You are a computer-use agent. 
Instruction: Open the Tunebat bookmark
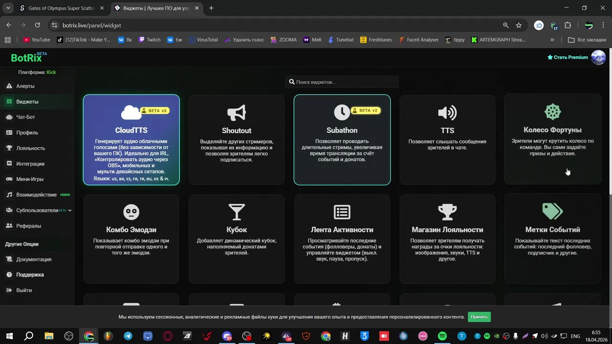(x=341, y=40)
